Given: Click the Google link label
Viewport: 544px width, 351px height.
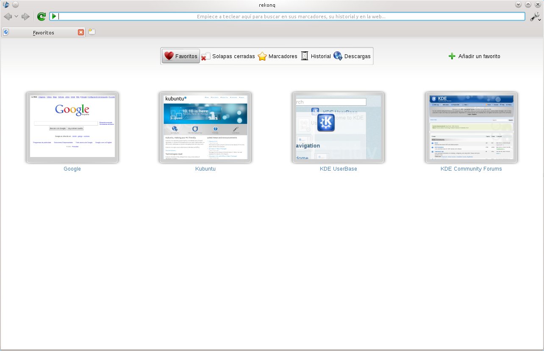Looking at the screenshot, I should (72, 169).
